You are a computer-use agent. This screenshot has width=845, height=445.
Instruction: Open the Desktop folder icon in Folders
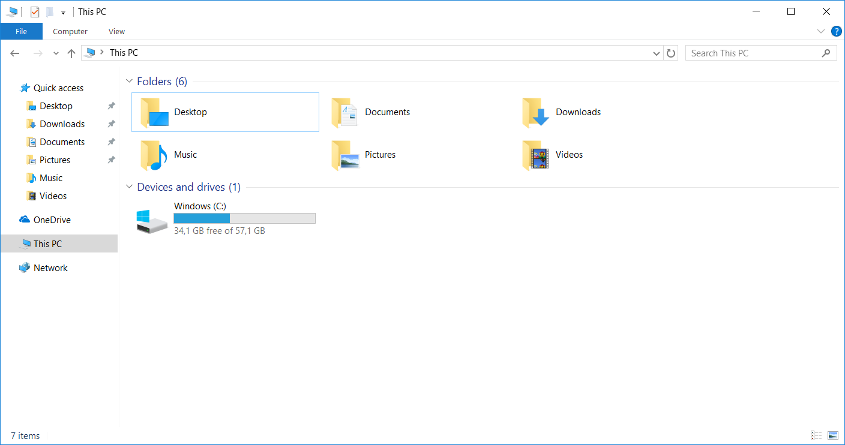pos(154,112)
